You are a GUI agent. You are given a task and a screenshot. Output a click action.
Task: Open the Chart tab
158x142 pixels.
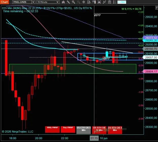tap(4, 2)
